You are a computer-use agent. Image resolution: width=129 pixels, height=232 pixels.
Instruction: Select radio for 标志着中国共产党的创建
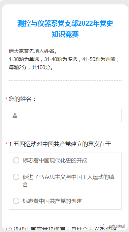click(x=16, y=201)
